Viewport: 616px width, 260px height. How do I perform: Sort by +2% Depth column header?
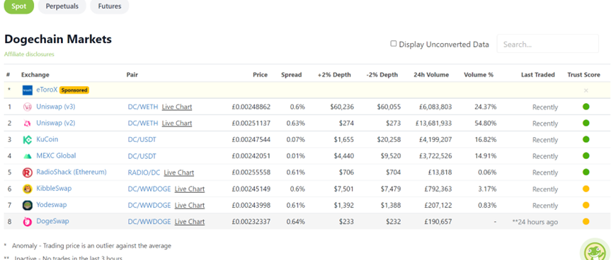334,74
